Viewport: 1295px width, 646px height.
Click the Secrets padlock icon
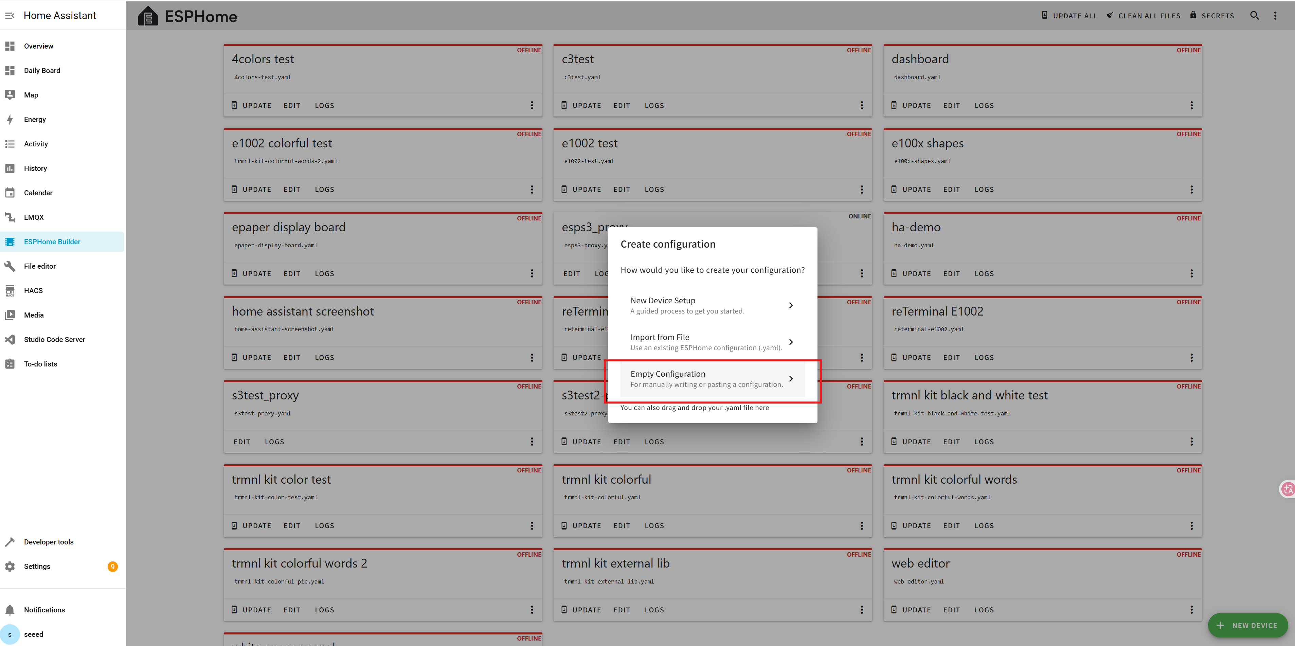pyautogui.click(x=1193, y=15)
